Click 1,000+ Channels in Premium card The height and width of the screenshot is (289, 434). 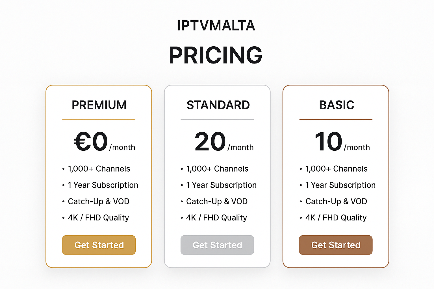(99, 169)
